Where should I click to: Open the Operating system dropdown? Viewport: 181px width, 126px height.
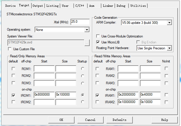click(x=62, y=30)
